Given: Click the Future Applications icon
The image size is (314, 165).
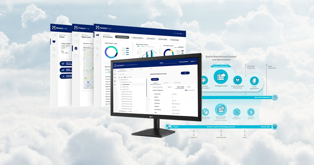Looking at the screenshot, I should point(254,81).
